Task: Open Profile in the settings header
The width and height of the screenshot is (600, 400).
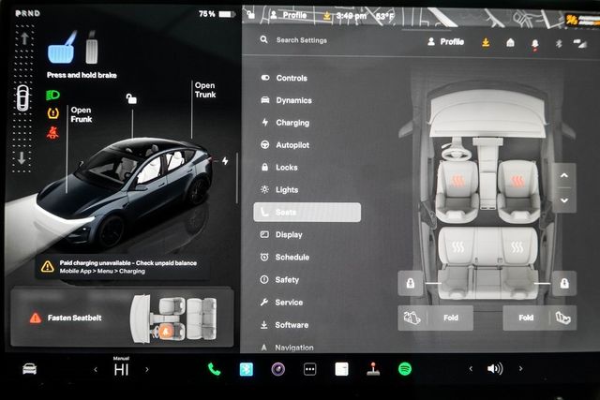Action: click(446, 41)
